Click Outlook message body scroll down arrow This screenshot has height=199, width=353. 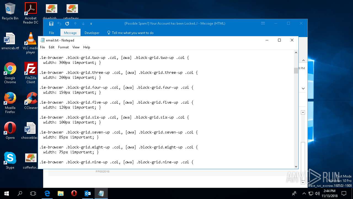click(303, 183)
